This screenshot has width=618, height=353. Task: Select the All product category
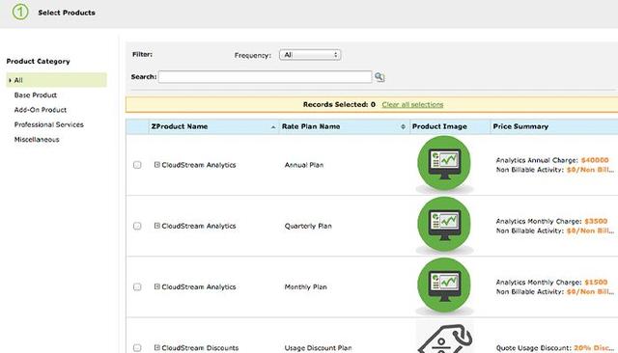click(56, 80)
